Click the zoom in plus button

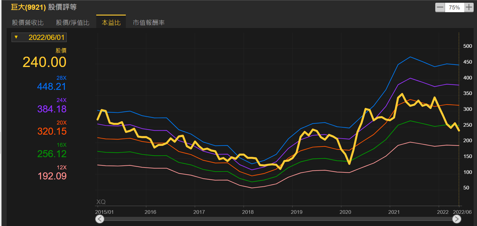click(x=468, y=7)
